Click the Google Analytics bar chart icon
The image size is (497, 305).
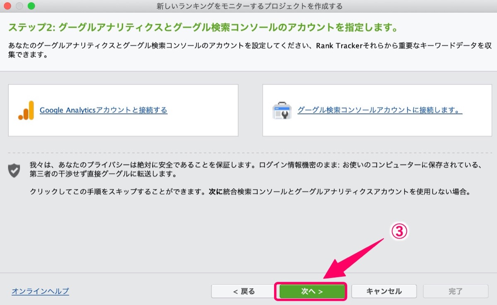(x=26, y=110)
